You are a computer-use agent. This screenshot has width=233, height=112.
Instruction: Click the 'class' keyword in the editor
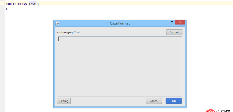click(x=22, y=4)
